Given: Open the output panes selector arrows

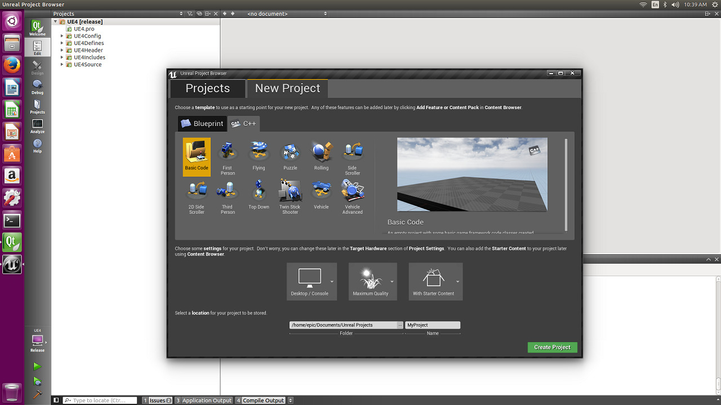Looking at the screenshot, I should click(x=291, y=400).
